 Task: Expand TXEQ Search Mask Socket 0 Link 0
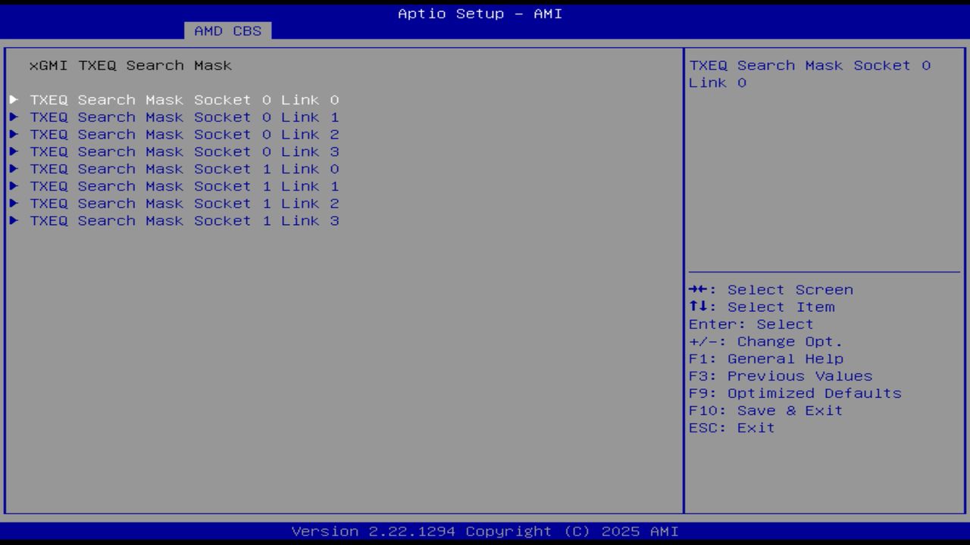click(x=184, y=99)
